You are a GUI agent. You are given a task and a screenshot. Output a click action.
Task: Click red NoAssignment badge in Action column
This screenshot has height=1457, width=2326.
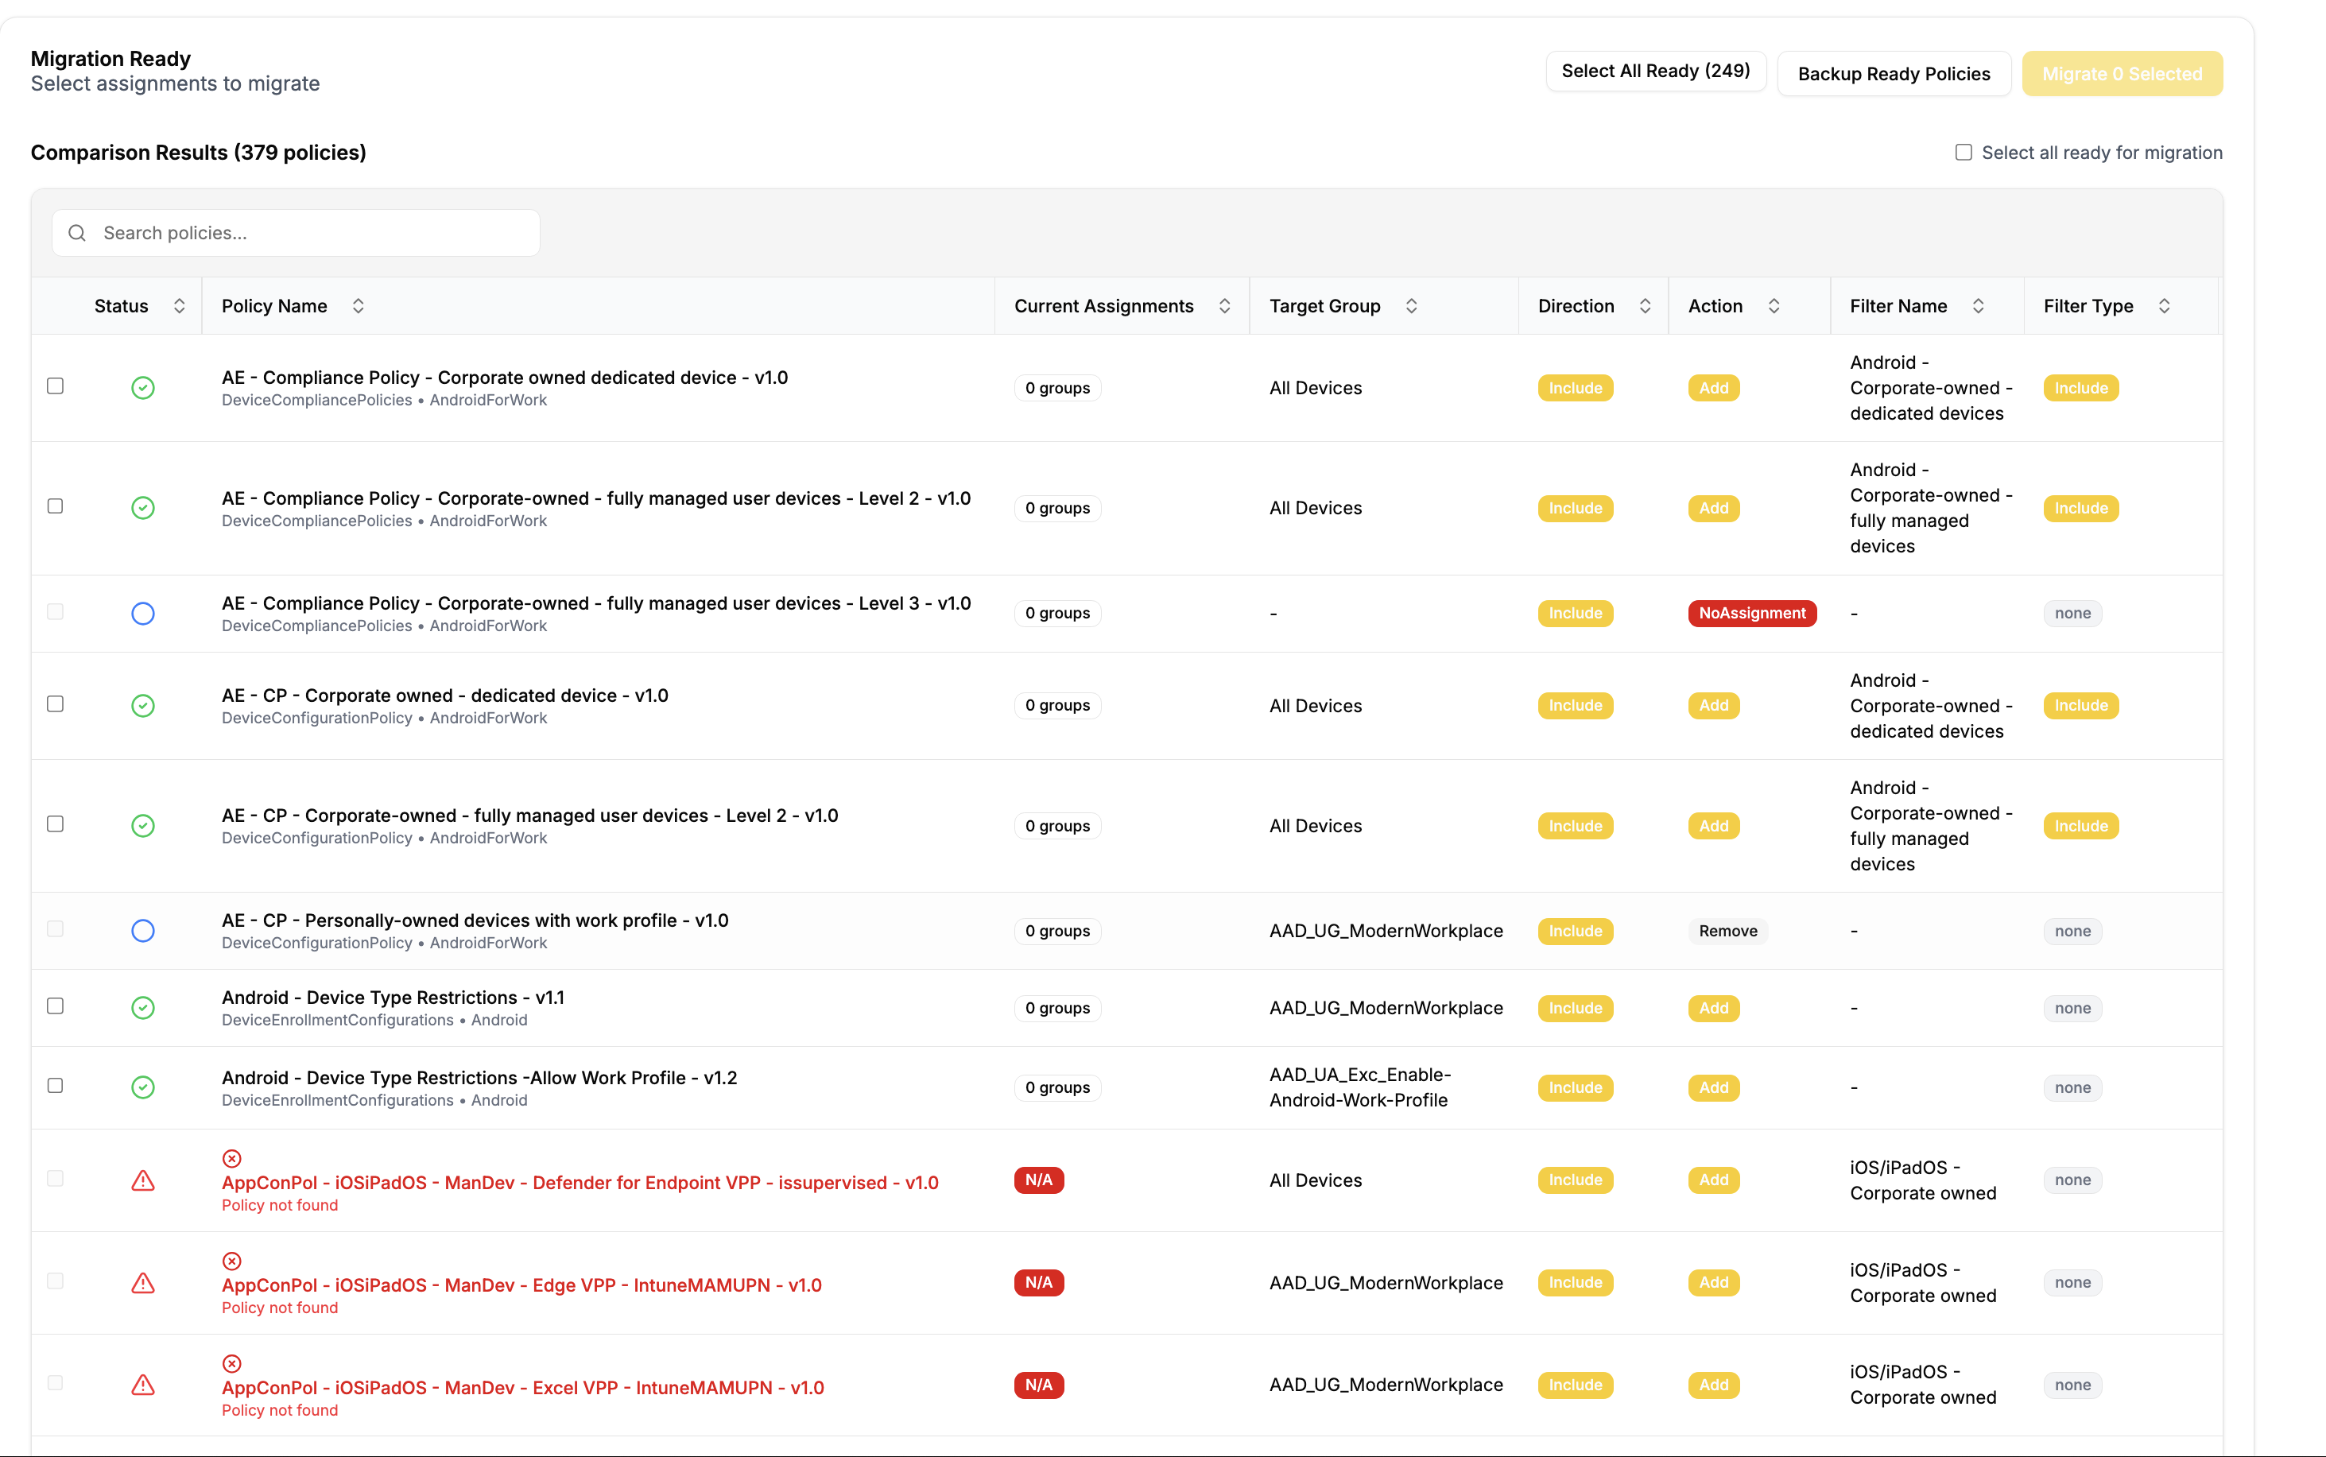1752,614
